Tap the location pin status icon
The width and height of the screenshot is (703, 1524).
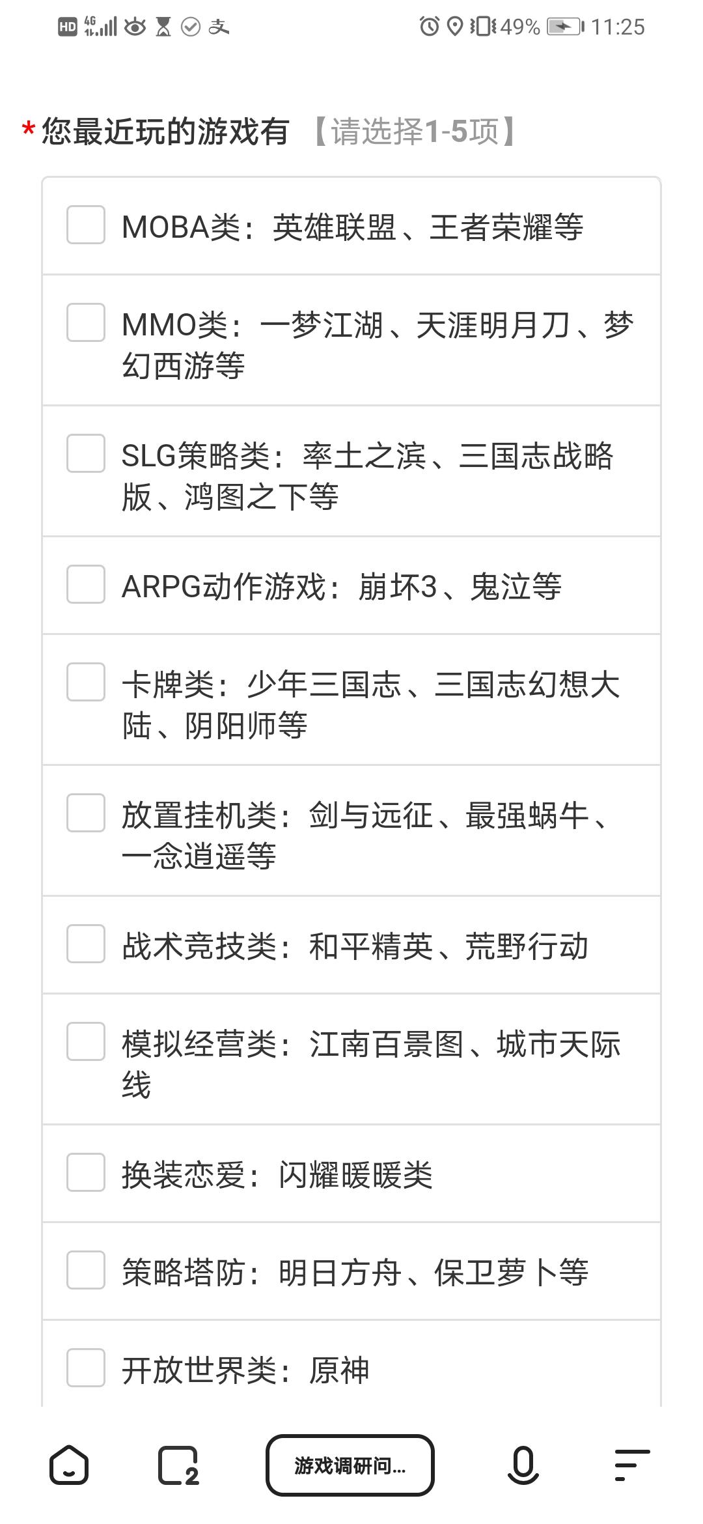455,27
